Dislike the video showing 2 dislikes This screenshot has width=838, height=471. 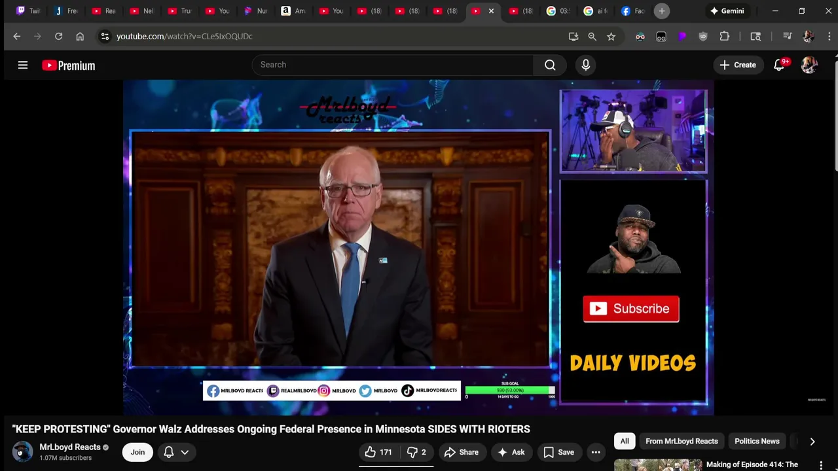pyautogui.click(x=416, y=452)
